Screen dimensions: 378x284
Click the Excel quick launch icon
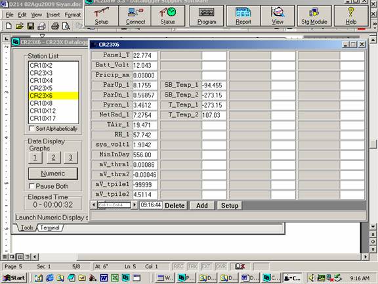[115, 278]
